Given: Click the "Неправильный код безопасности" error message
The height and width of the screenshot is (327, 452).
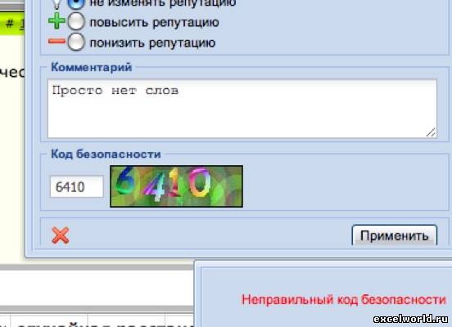Looking at the screenshot, I should pos(344,300).
